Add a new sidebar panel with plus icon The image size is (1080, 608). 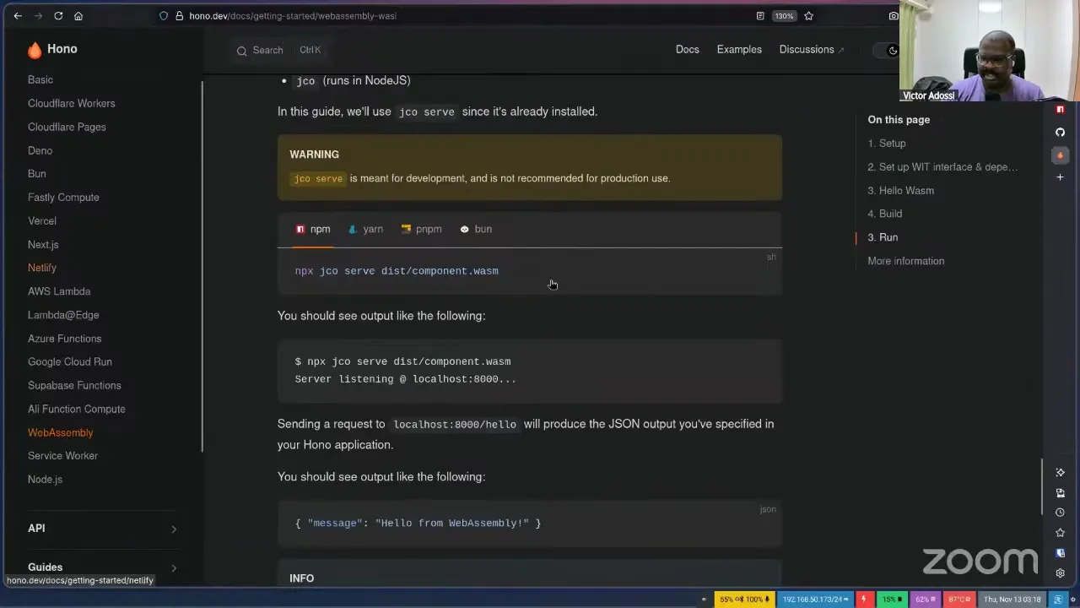coord(1061,177)
